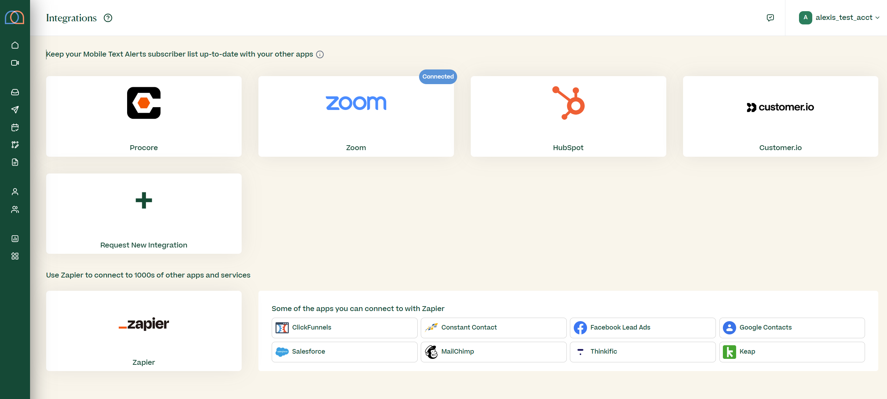Select the HubSpot integration card

[x=568, y=116]
